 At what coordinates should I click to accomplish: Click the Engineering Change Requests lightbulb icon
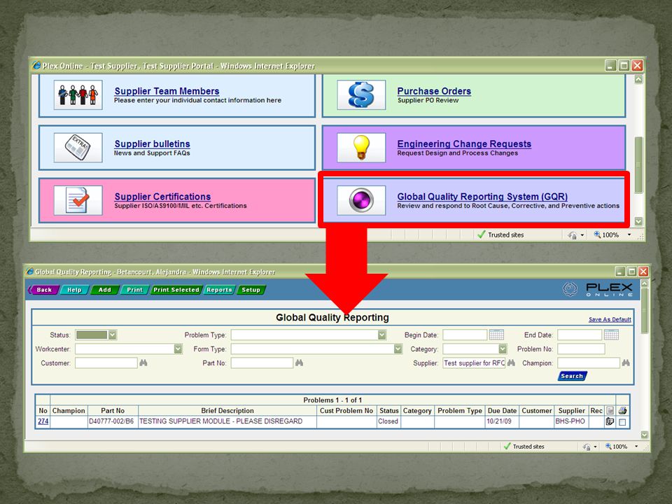[361, 148]
